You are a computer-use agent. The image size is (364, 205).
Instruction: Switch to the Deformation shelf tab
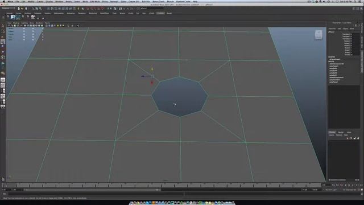coord(59,13)
